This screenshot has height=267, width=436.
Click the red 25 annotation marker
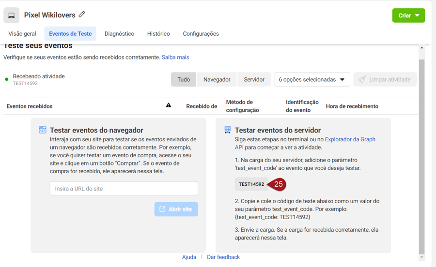pyautogui.click(x=277, y=184)
